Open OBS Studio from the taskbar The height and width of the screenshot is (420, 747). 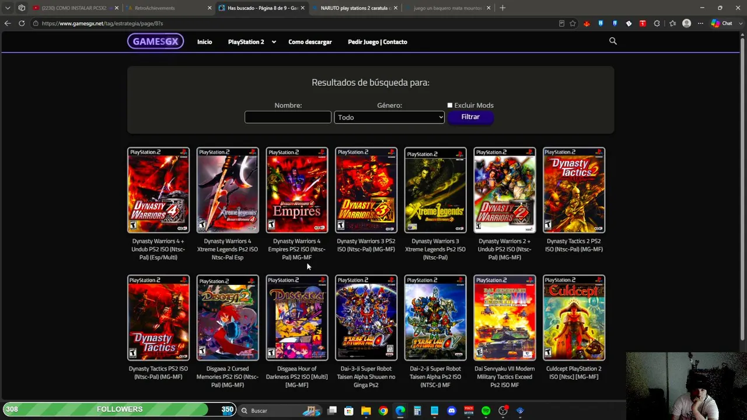click(x=503, y=411)
